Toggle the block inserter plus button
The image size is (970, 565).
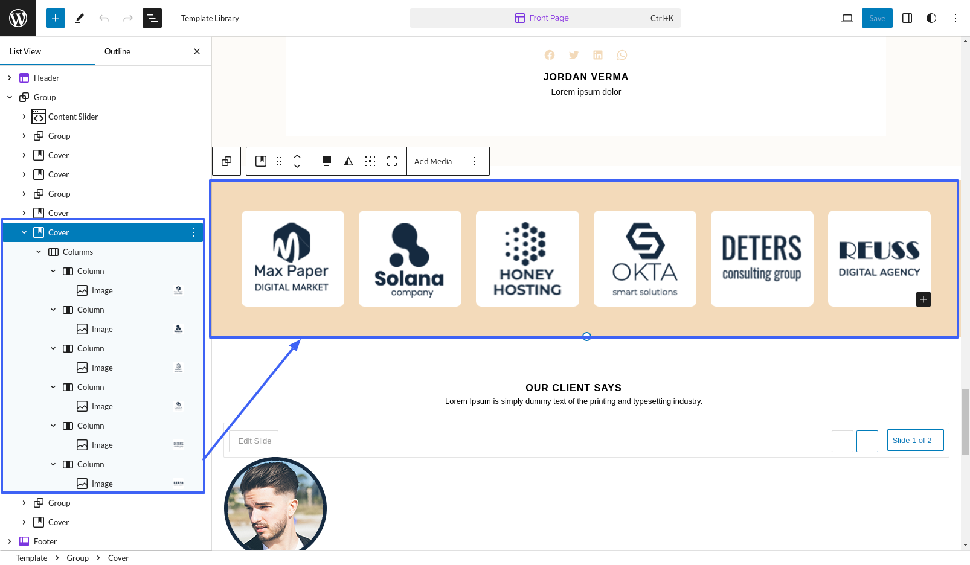coord(55,18)
